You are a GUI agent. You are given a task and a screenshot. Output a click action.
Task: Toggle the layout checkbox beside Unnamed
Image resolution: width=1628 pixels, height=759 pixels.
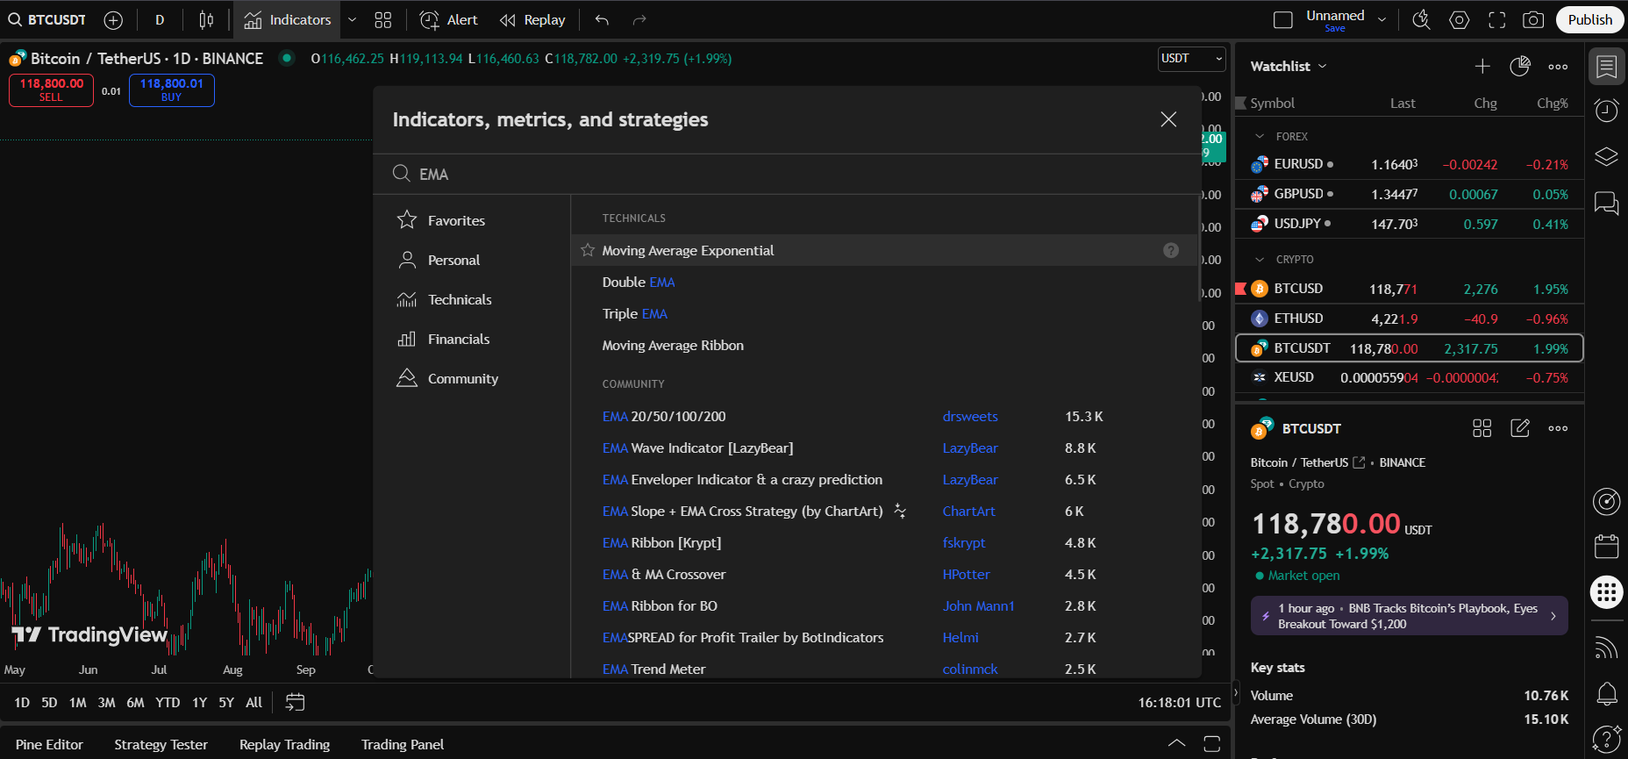pyautogui.click(x=1282, y=20)
